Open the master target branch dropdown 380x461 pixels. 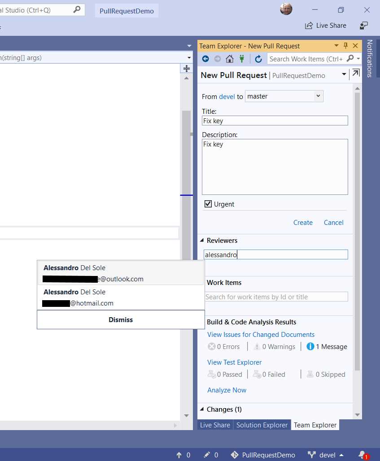point(318,96)
